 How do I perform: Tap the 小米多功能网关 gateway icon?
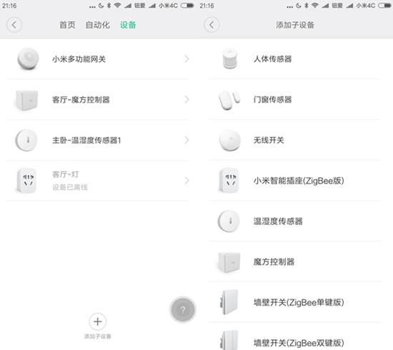point(28,59)
